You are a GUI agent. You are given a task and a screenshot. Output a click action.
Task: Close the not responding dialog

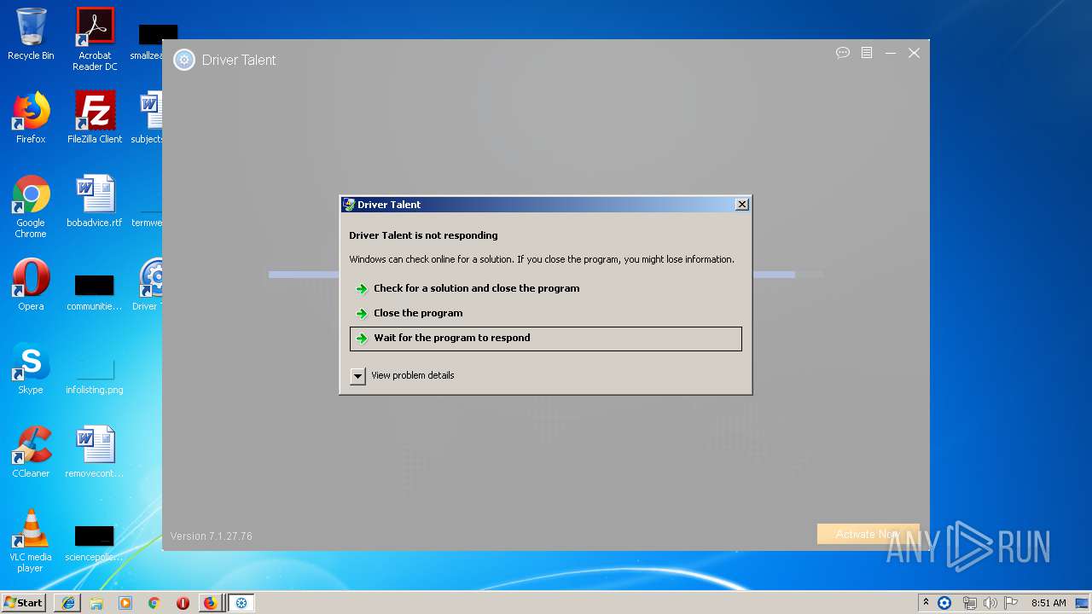[741, 205]
